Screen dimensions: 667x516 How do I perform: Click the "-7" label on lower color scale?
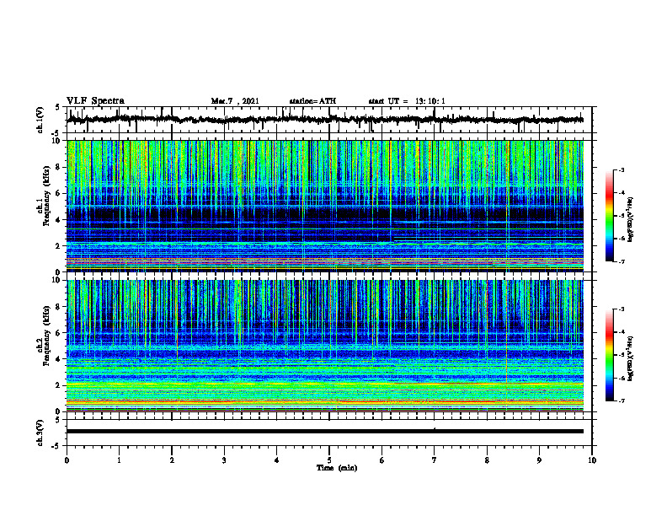[x=621, y=400]
